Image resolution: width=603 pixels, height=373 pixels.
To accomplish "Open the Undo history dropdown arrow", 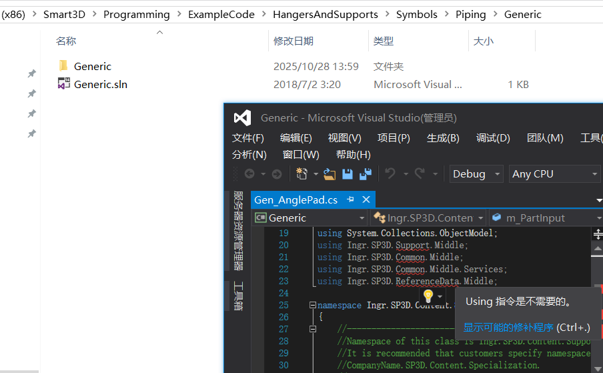I will pyautogui.click(x=406, y=174).
